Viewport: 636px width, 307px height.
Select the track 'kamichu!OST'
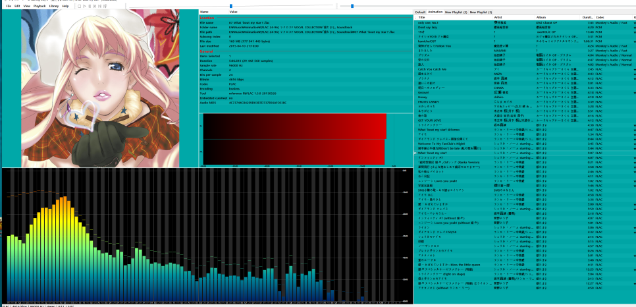tap(525, 41)
